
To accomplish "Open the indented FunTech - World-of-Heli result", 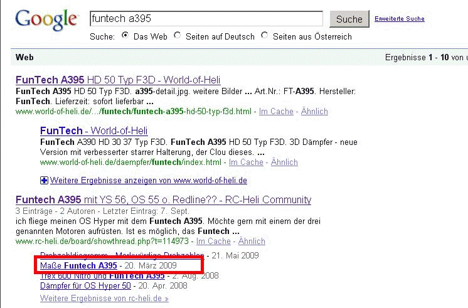I will tap(93, 130).
